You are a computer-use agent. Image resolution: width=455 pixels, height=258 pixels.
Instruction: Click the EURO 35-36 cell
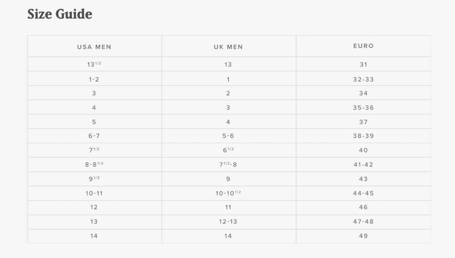[x=363, y=108]
